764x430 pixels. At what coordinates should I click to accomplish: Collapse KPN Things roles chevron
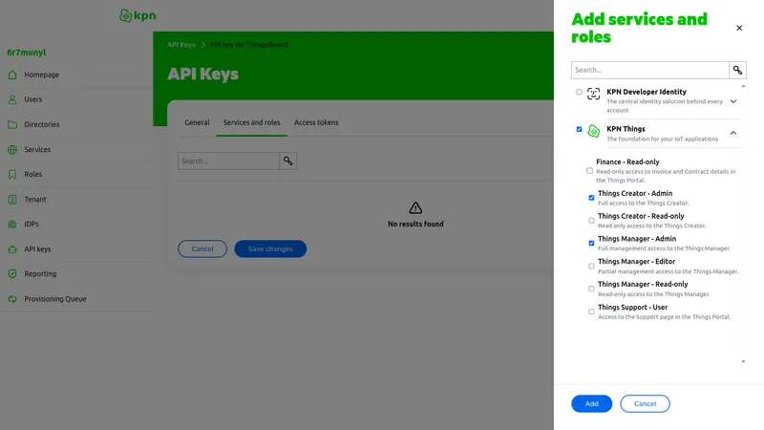pyautogui.click(x=733, y=133)
